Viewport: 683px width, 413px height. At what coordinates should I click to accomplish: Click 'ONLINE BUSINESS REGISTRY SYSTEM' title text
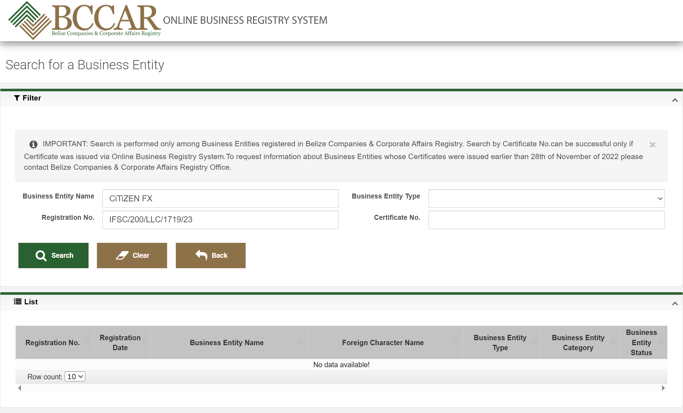tap(245, 20)
